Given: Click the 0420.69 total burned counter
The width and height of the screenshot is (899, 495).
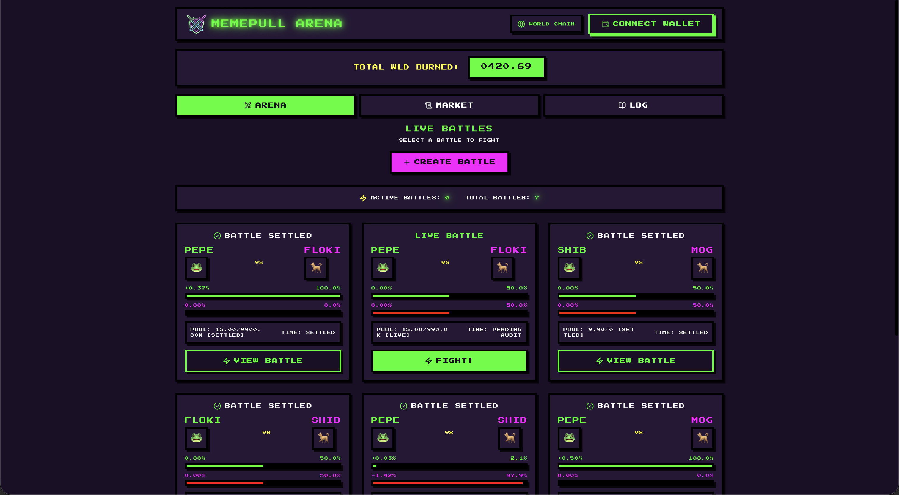Looking at the screenshot, I should pos(506,67).
